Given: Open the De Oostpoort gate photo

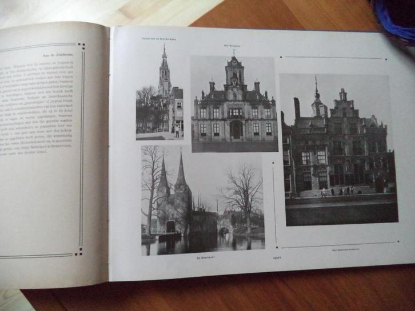Looking at the screenshot, I should click(x=202, y=200).
